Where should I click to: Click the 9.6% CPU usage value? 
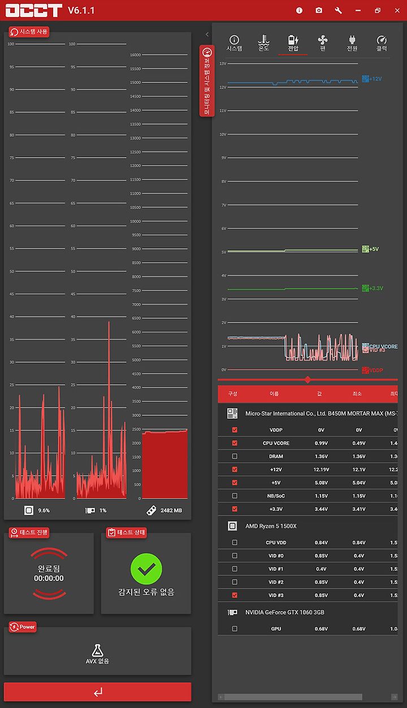[44, 510]
